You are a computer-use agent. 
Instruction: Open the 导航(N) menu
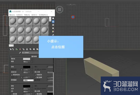[27, 15]
